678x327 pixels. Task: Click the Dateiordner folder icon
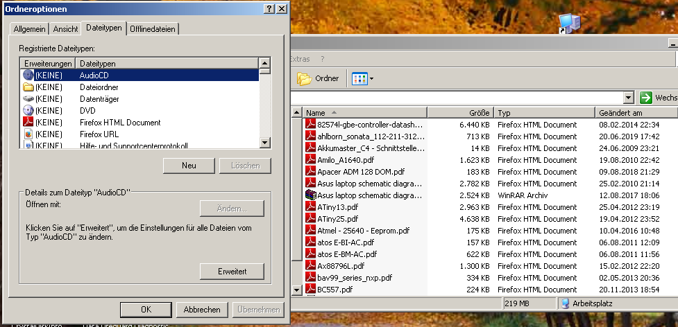pos(28,87)
